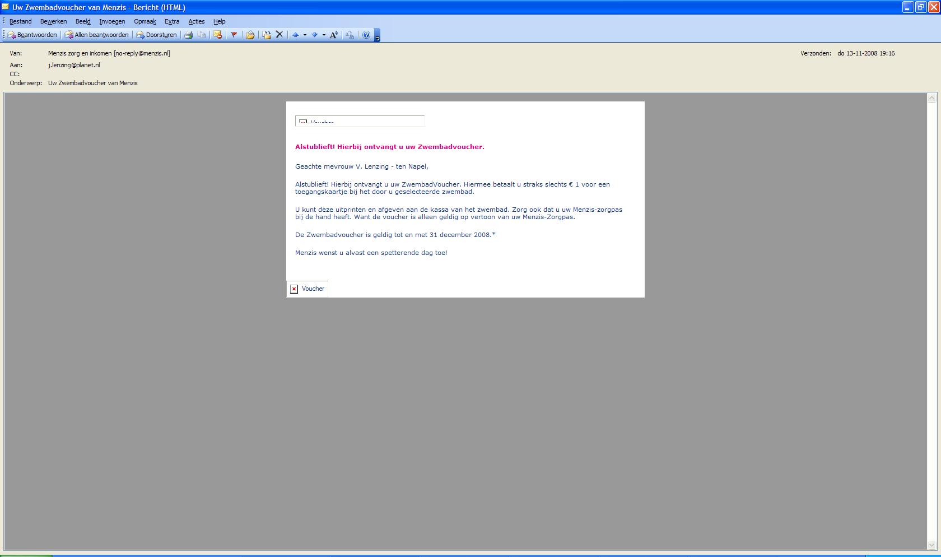Open the toolbar options arrow at the toolbar's end

tap(378, 36)
